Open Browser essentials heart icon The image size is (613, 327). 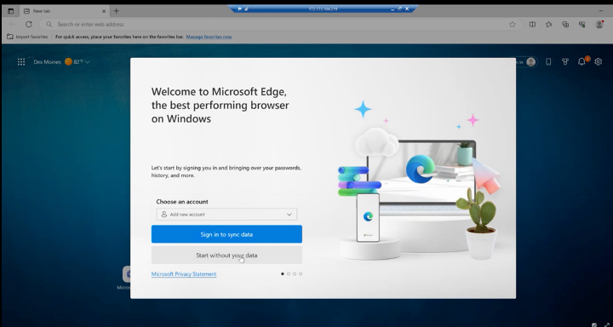[x=582, y=24]
